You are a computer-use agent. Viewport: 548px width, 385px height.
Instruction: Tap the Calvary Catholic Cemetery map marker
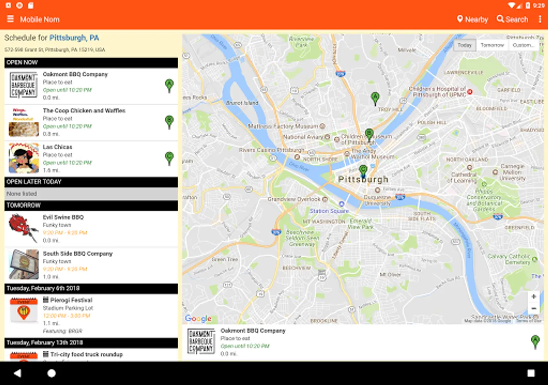[534, 259]
